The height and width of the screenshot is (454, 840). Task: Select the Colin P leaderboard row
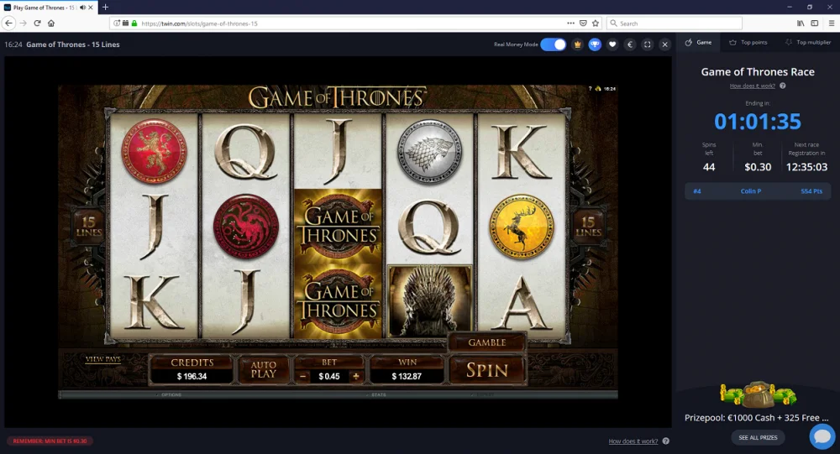(758, 191)
